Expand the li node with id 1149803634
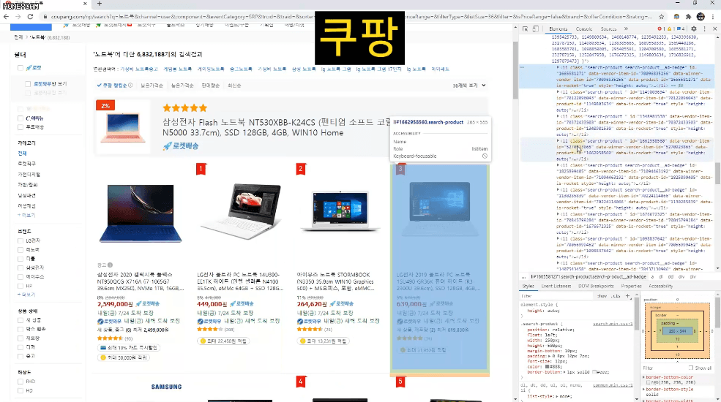 559,92
